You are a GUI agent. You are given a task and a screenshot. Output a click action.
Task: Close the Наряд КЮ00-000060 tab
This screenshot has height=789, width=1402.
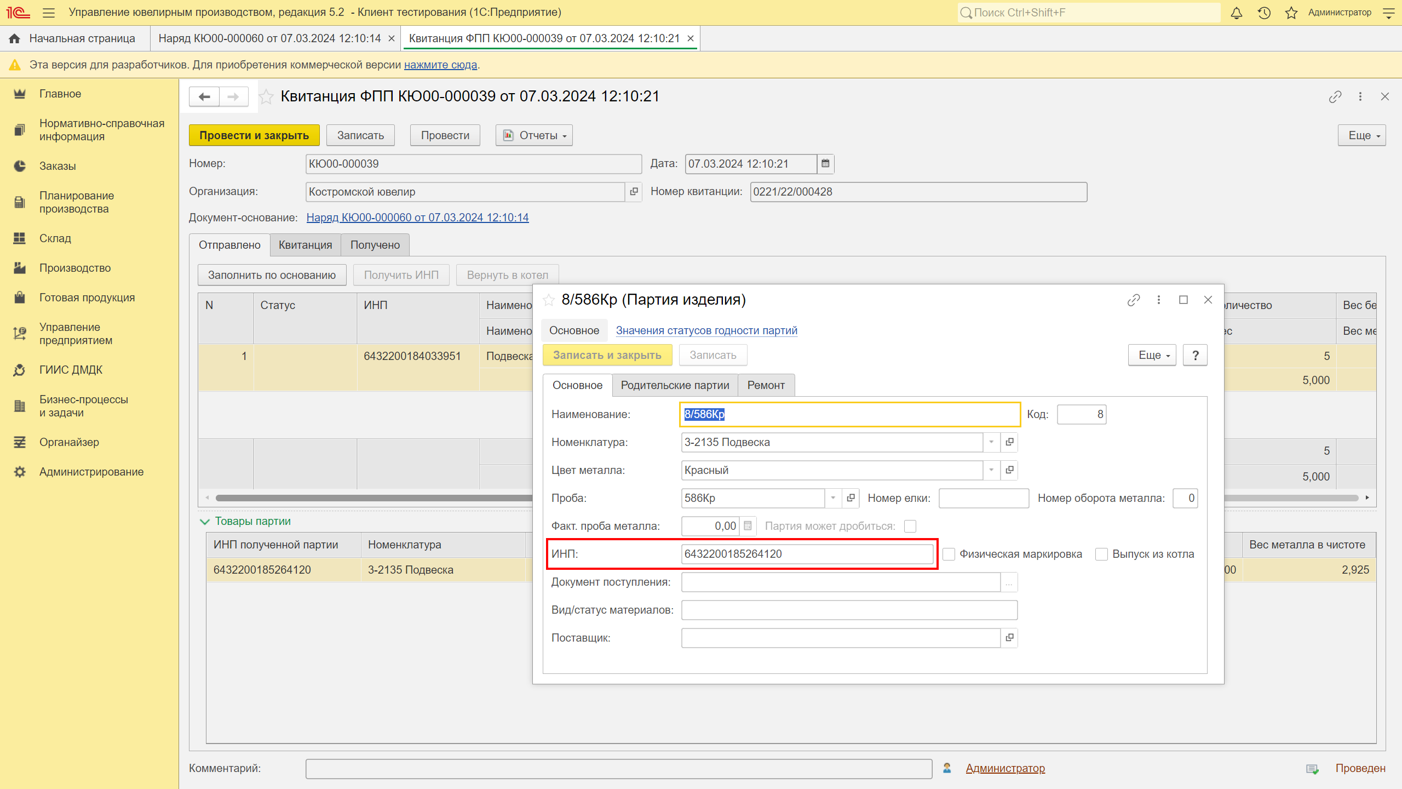tap(392, 38)
